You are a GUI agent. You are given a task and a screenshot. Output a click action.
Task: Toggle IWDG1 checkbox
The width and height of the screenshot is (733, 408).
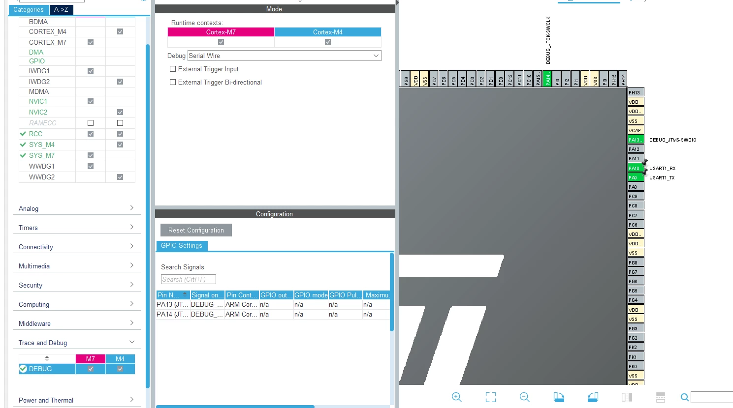91,71
